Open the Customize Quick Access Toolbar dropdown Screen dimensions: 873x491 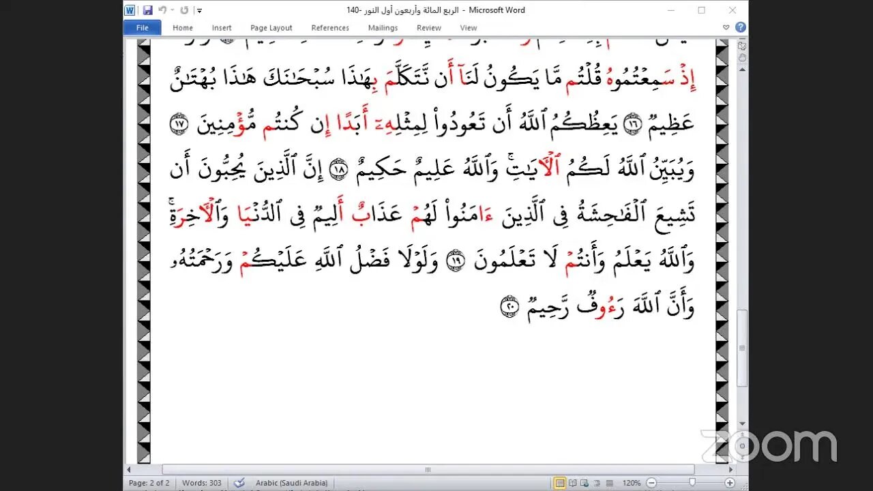pyautogui.click(x=199, y=11)
